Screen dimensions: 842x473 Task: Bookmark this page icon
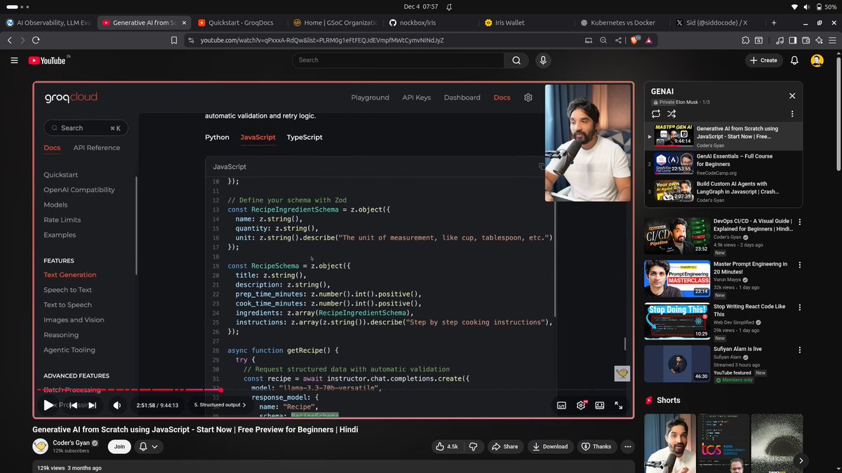pyautogui.click(x=174, y=41)
